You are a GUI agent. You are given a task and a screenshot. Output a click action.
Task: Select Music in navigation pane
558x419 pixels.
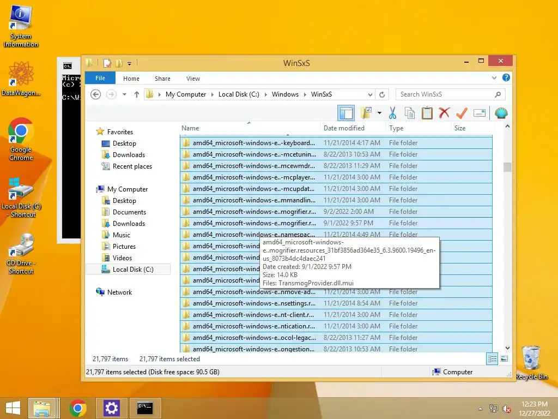click(122, 235)
